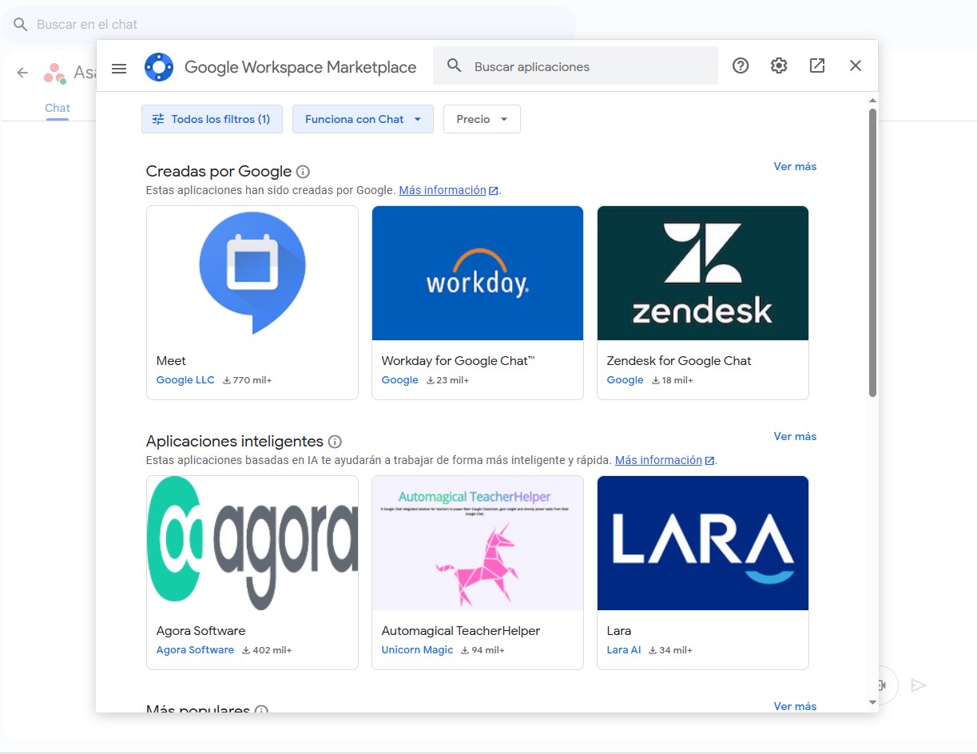Image resolution: width=977 pixels, height=754 pixels.
Task: Click Ver más for Aplicaciones inteligentes
Action: point(795,436)
